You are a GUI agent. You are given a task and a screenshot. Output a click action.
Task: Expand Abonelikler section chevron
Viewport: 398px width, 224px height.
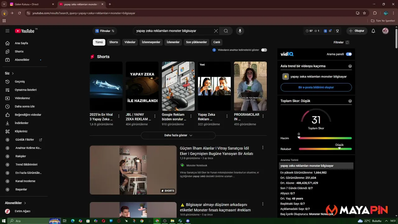(x=25, y=203)
